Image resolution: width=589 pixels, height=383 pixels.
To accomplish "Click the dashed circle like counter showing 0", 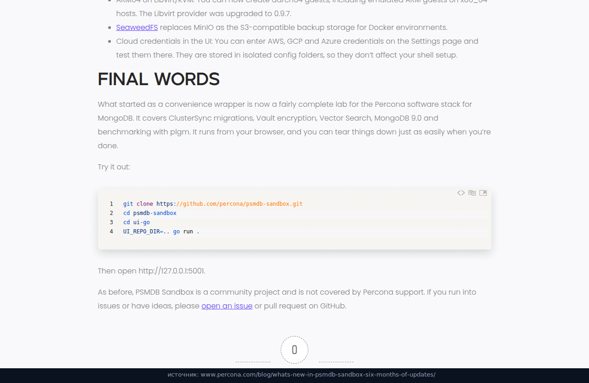I will point(294,350).
